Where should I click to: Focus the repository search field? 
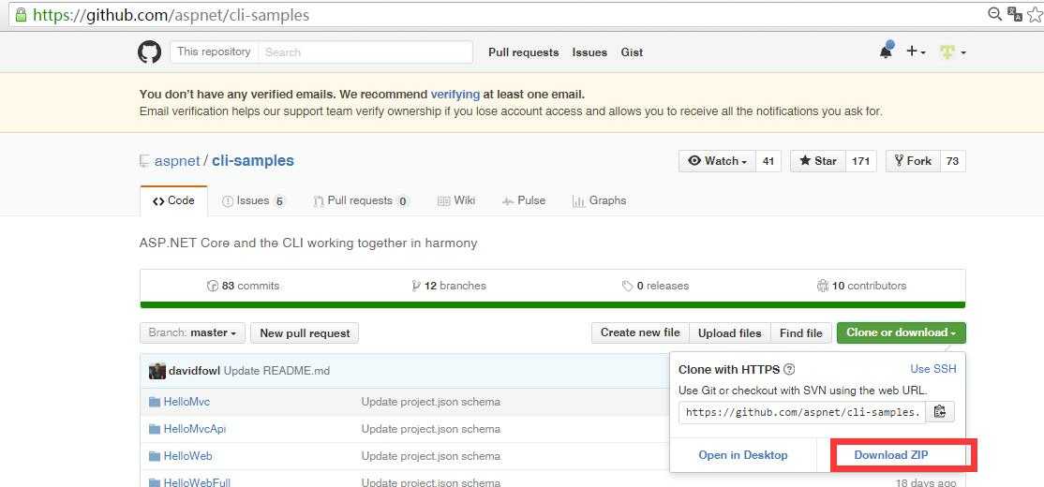pyautogui.click(x=365, y=52)
